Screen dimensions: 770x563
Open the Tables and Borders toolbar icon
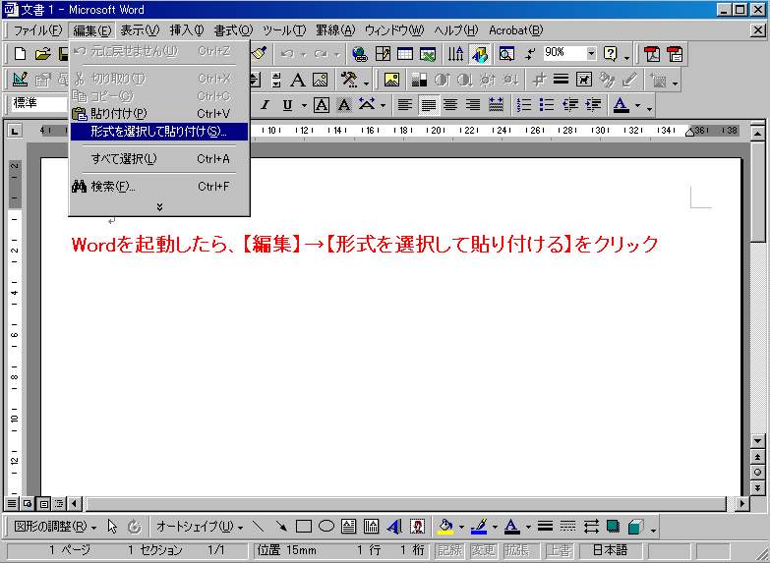383,53
